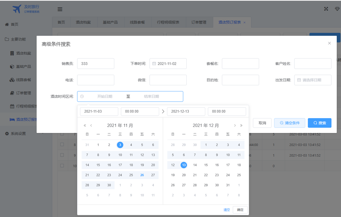Click the 客户姓名 input field

tap(313, 64)
